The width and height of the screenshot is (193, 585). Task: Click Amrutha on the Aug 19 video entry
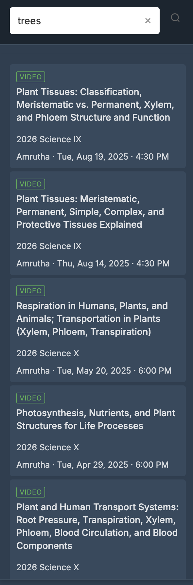click(33, 157)
